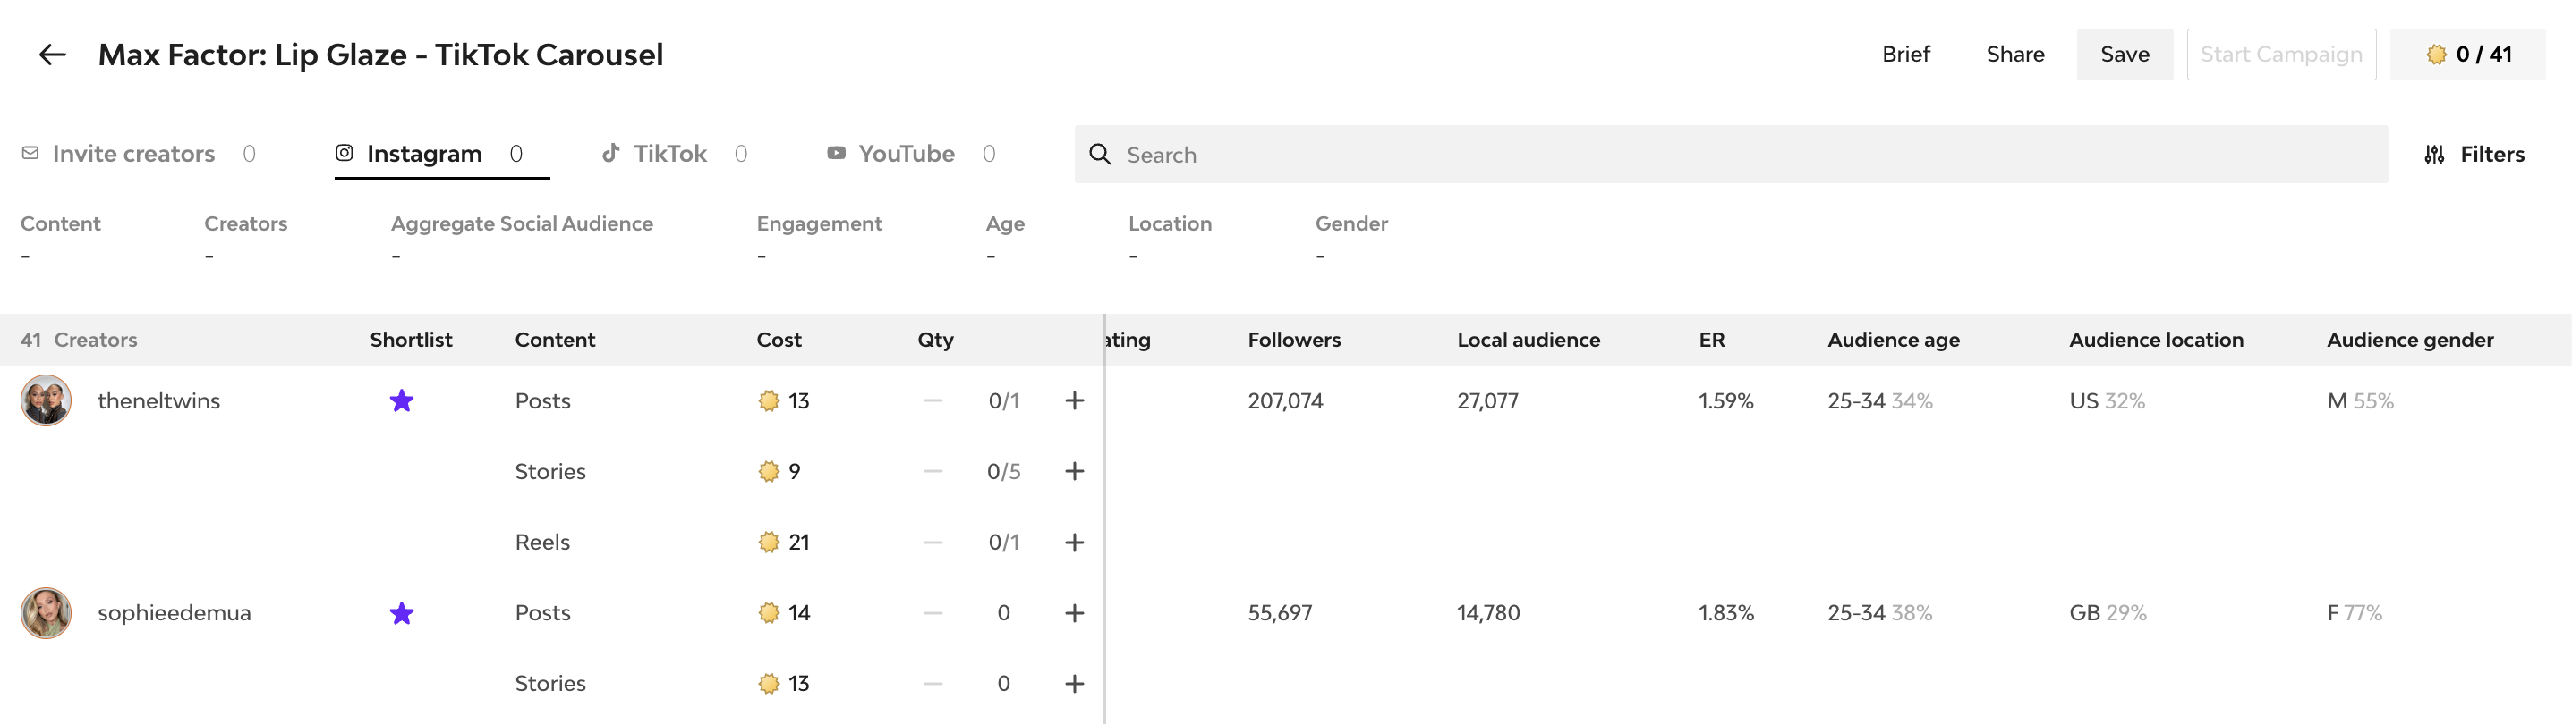This screenshot has height=724, width=2572.
Task: Decrease quantity of theneltwins Posts
Action: (x=933, y=401)
